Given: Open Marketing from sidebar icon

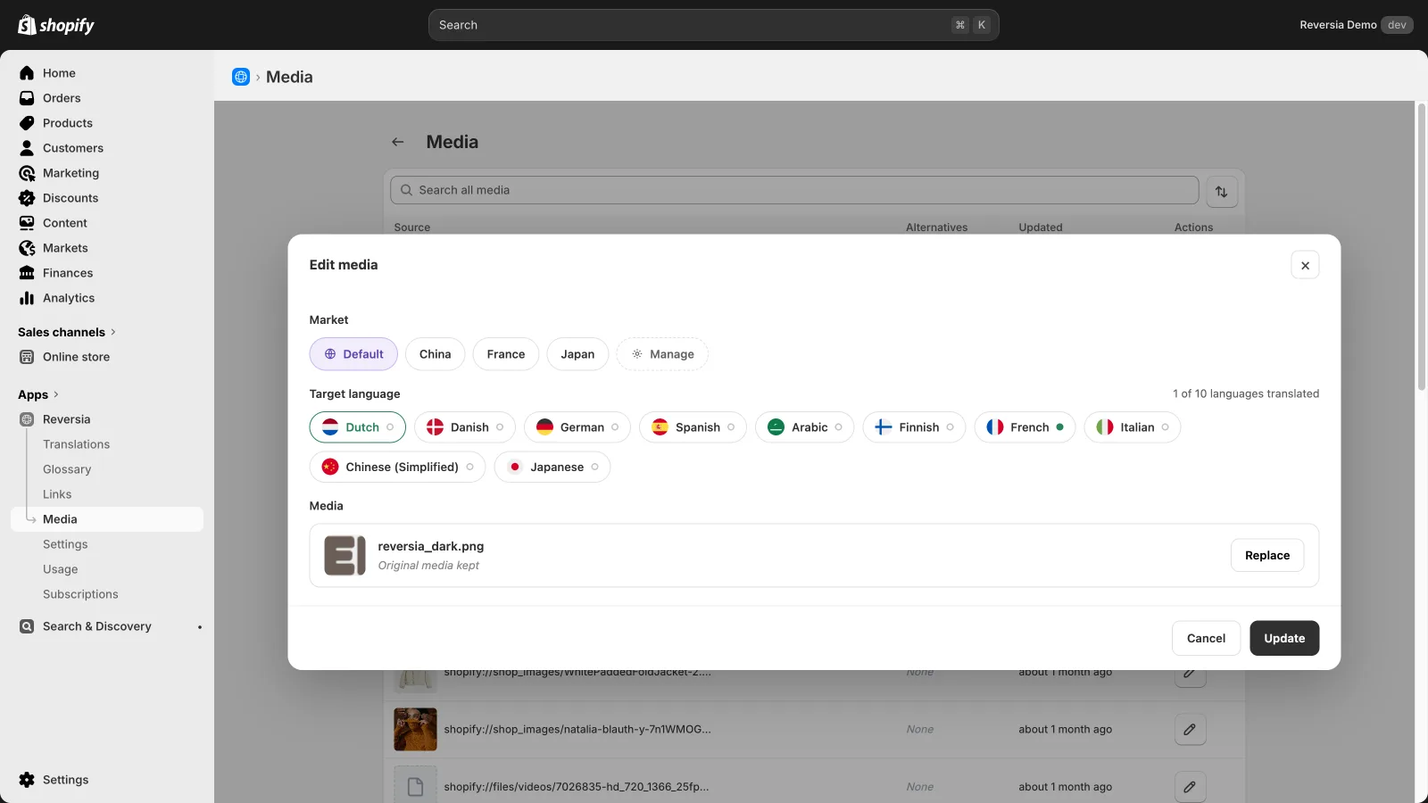Looking at the screenshot, I should 27,173.
